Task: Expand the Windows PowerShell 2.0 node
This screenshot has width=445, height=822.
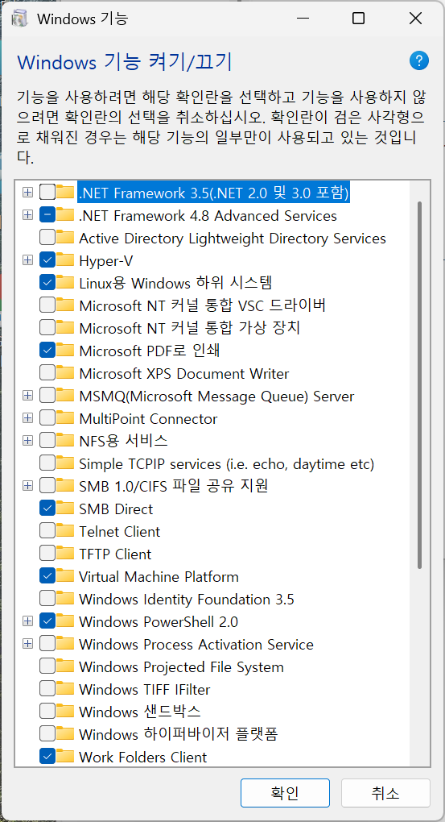Action: coord(27,621)
